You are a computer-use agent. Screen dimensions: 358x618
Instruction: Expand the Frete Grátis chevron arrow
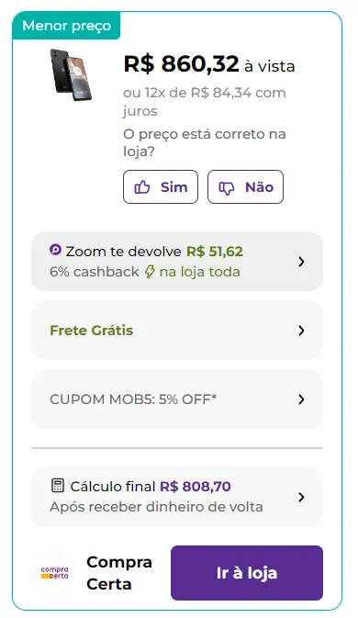coord(301,331)
